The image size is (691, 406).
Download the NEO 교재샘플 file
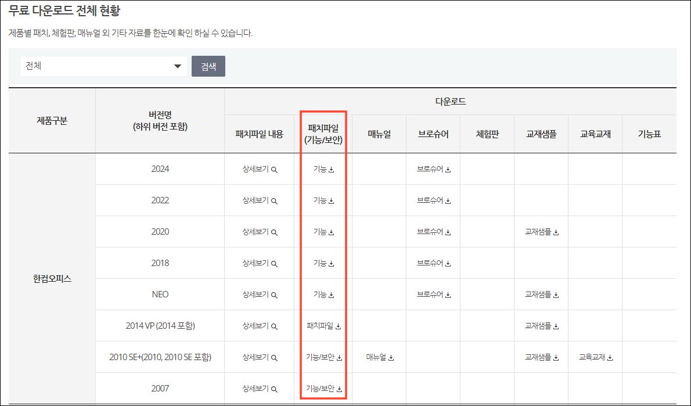(540, 294)
